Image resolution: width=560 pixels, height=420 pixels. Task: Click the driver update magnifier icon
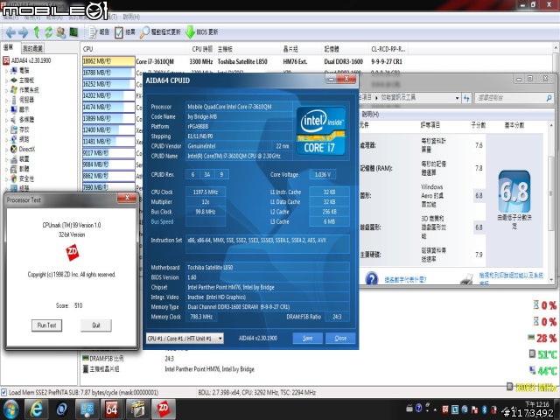click(146, 31)
